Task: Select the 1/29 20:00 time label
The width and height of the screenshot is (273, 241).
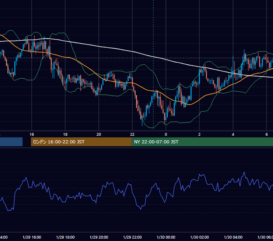Action: [99, 237]
